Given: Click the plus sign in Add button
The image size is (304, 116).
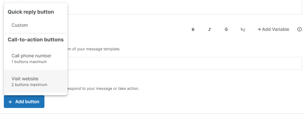Looking at the screenshot, I should 10,102.
